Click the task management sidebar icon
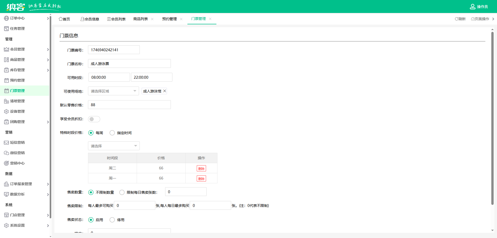The height and width of the screenshot is (238, 497). coord(6,28)
